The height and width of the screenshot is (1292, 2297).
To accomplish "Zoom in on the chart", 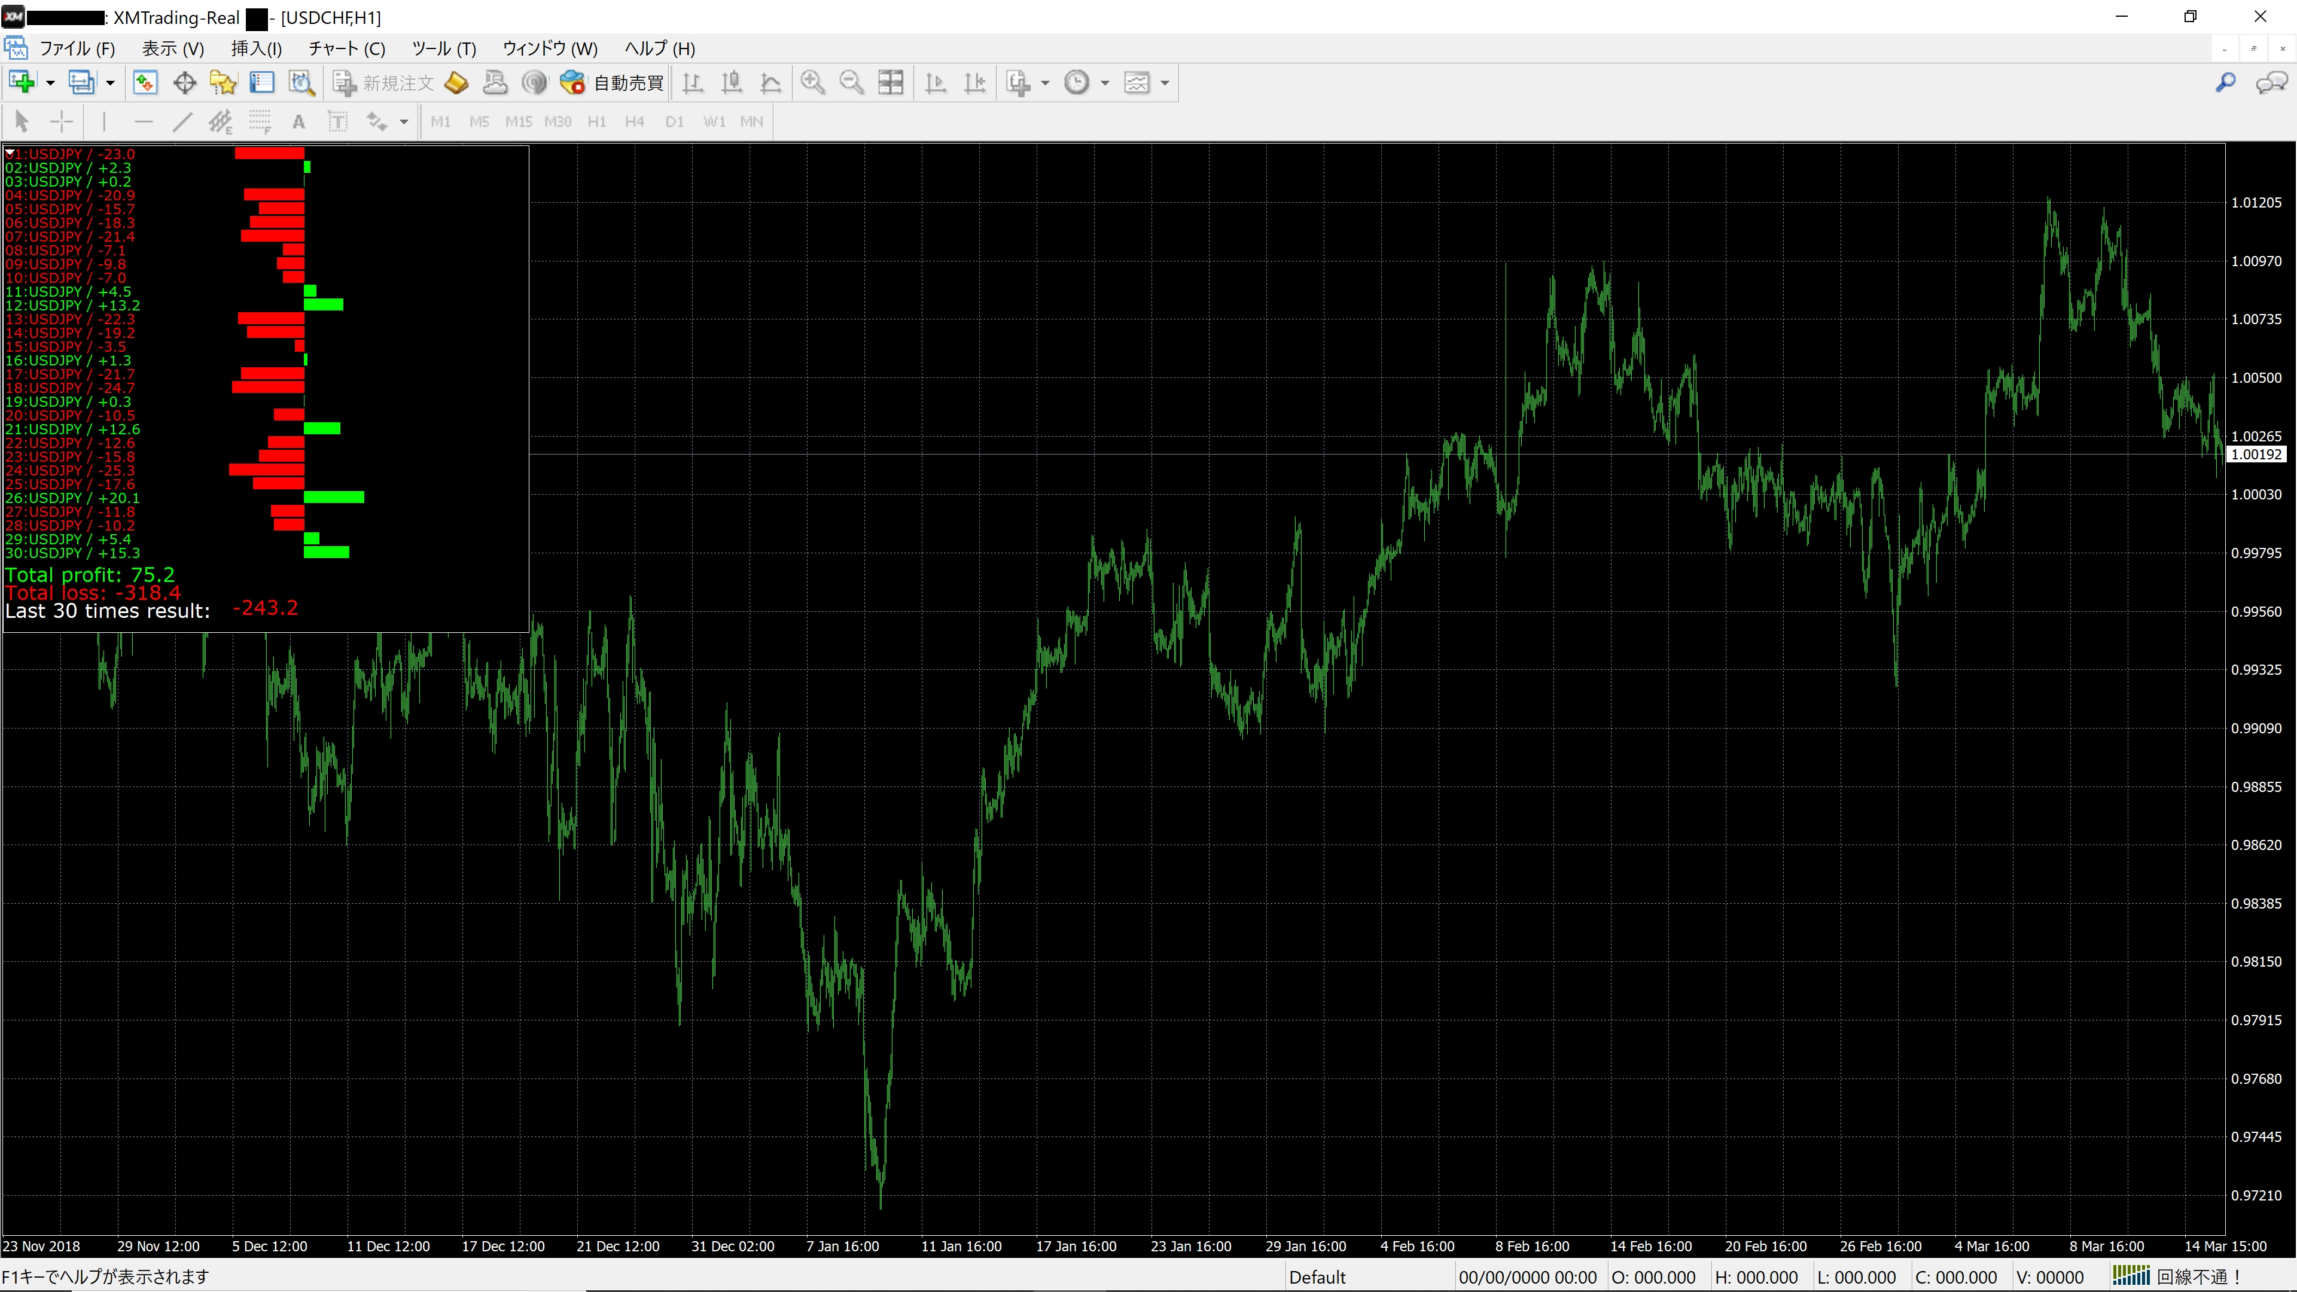I will [812, 82].
